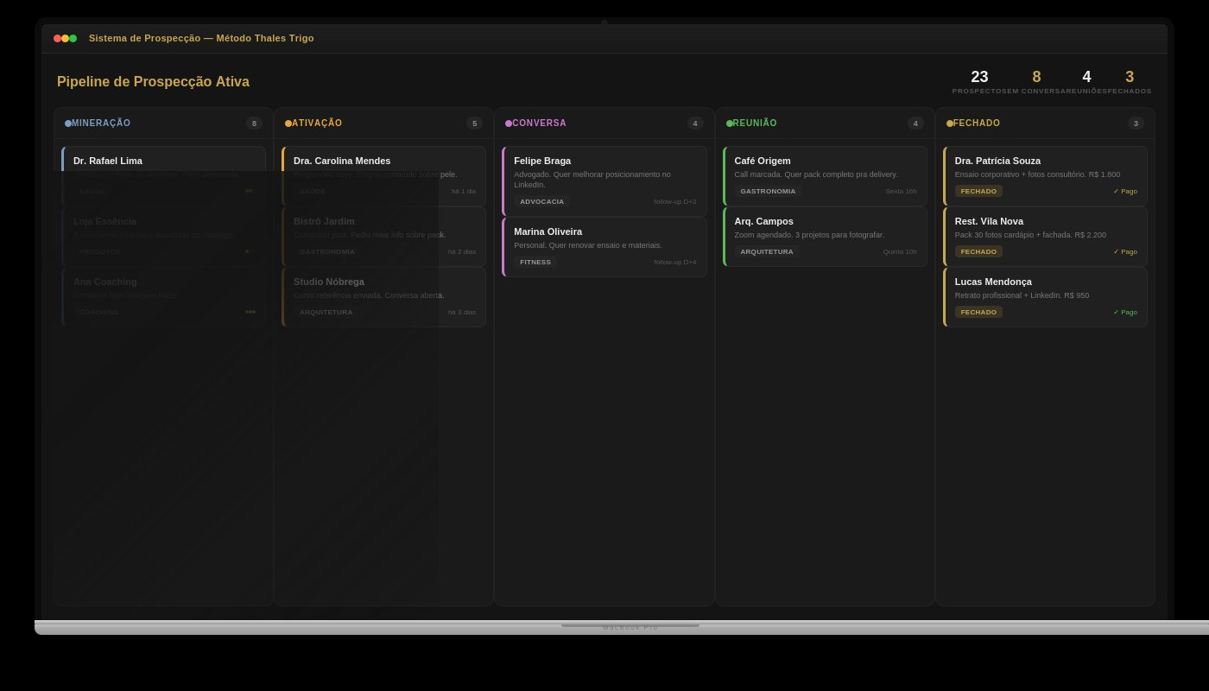Click the orange dot beside Ativação header
The image size is (1209, 691).
click(288, 124)
